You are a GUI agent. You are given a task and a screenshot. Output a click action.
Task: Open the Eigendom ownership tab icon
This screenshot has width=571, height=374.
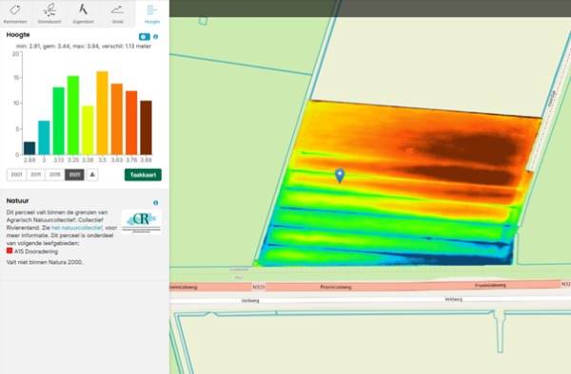tap(84, 13)
